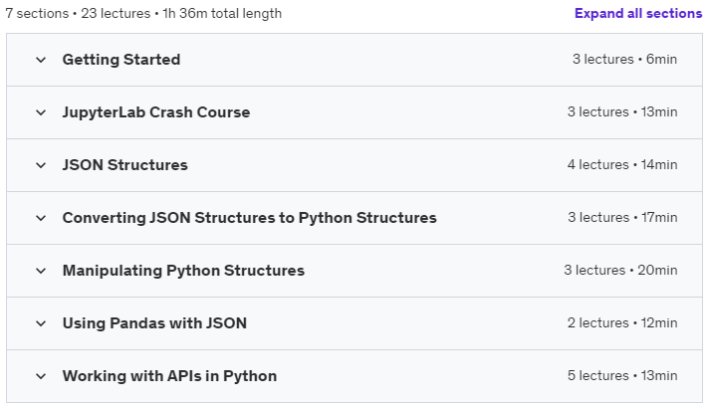Expand Working with APIs in Python chevron
Screen dimensions: 707x409
[41, 376]
